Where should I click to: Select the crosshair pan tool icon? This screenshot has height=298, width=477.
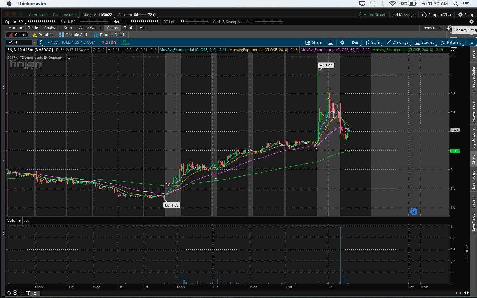9,293
